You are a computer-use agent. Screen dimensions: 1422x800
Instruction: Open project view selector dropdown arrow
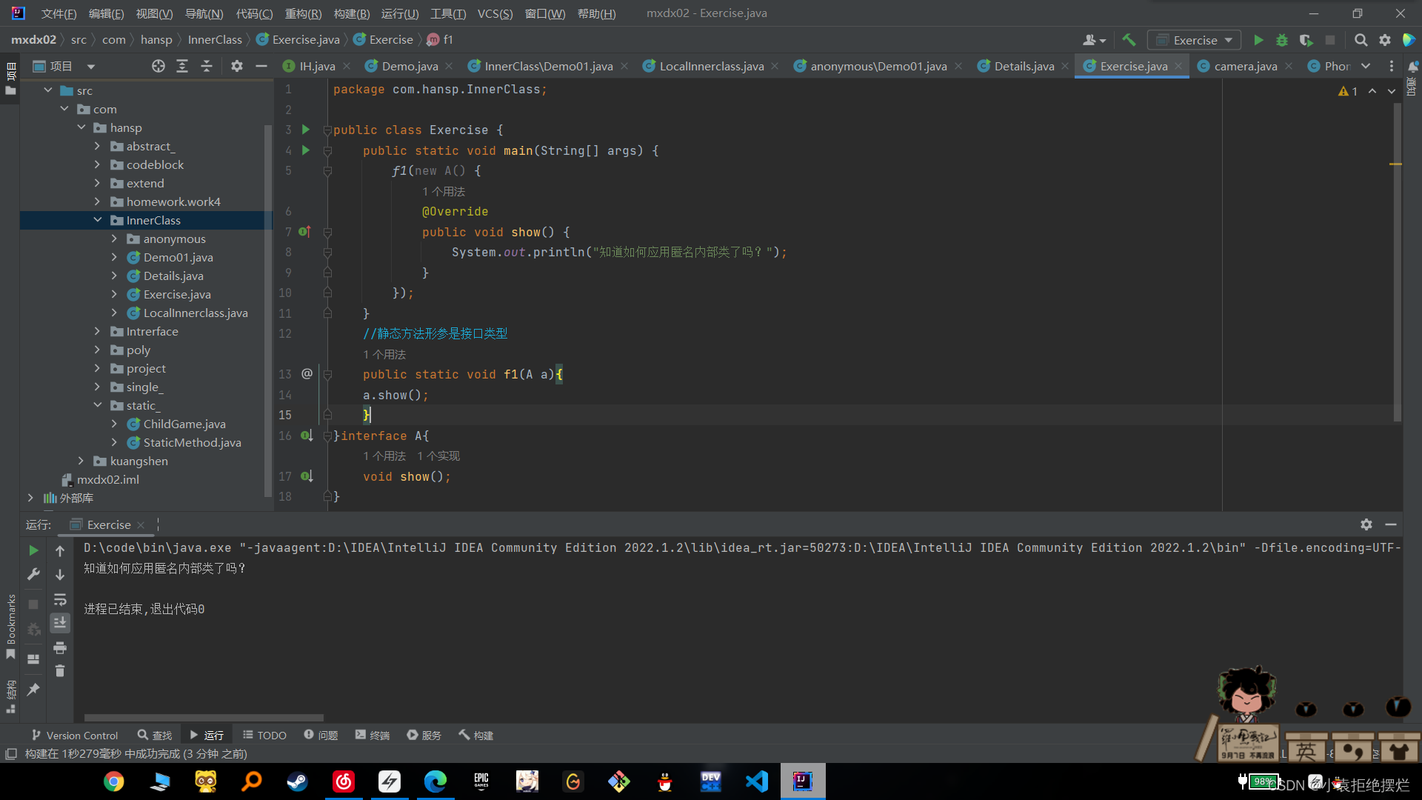[90, 67]
